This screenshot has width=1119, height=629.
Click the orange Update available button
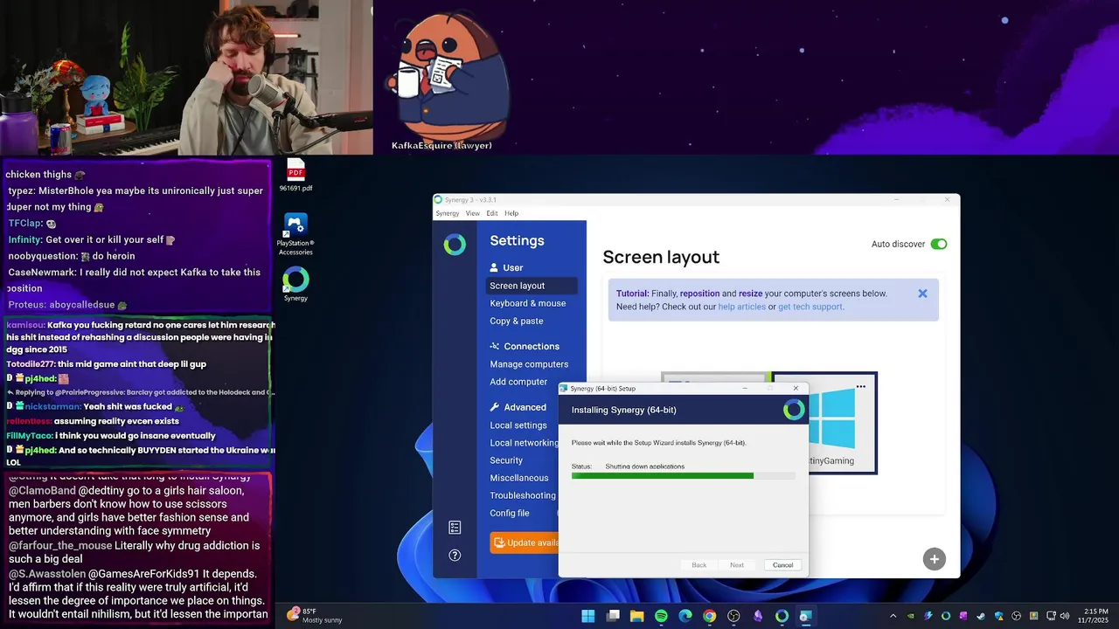[525, 543]
